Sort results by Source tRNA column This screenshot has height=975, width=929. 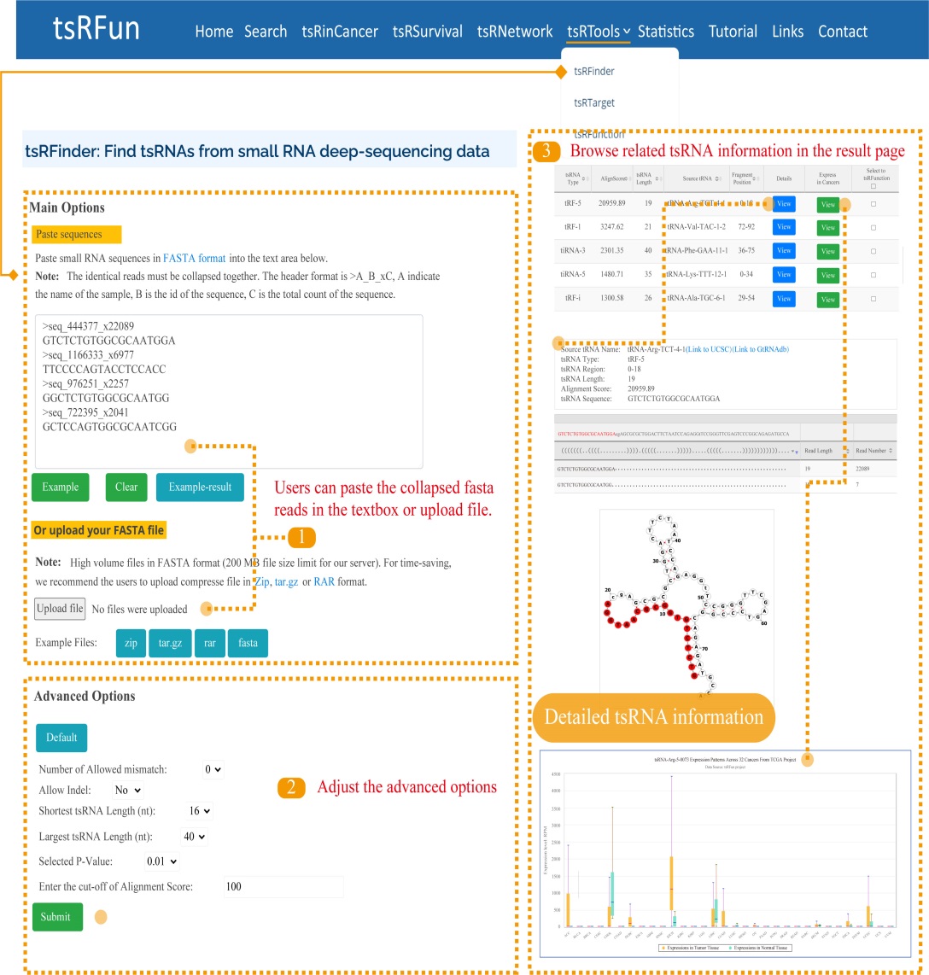pos(717,179)
